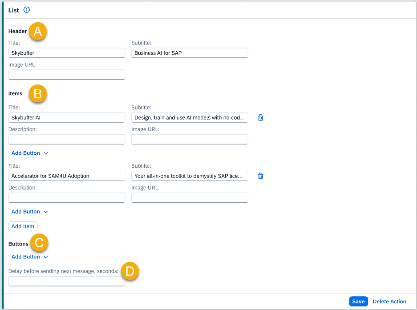Delete the Skybuffer AI item via trash icon

coord(261,117)
